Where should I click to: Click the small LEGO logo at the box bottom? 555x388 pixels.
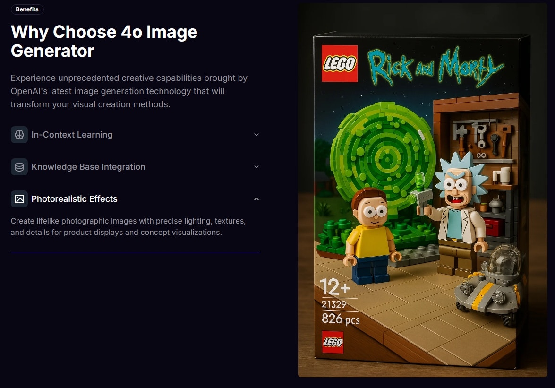click(x=333, y=342)
